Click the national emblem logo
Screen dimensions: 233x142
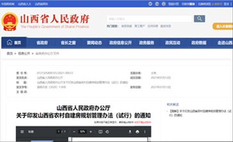[10, 21]
